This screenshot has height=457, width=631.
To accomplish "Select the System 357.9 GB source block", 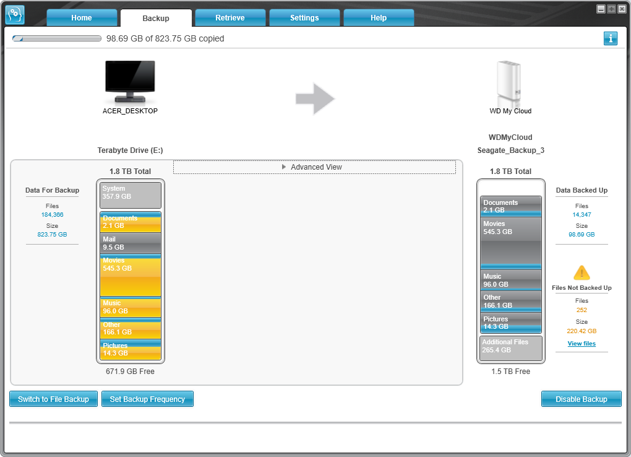I will coord(131,195).
